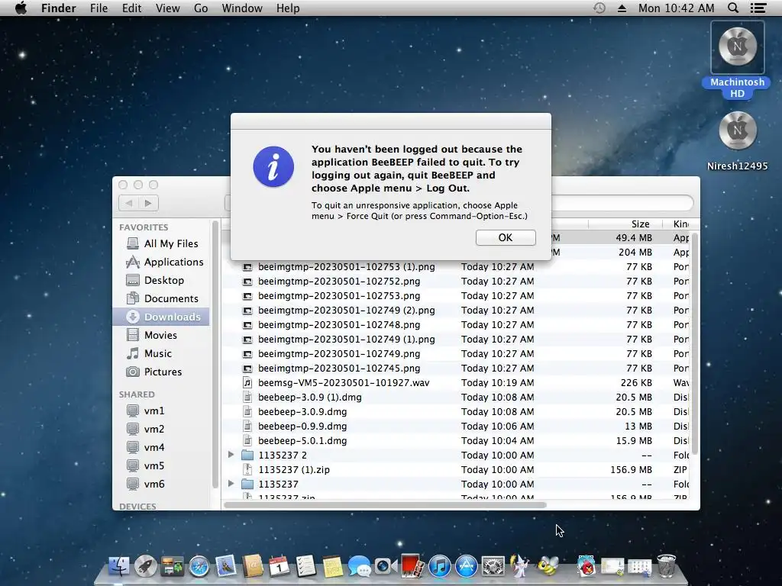Open Calendar icon in the Dock
The width and height of the screenshot is (782, 586).
(x=280, y=566)
